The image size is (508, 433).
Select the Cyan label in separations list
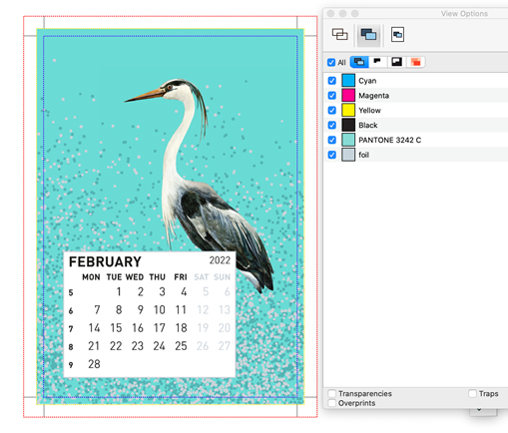tap(367, 81)
